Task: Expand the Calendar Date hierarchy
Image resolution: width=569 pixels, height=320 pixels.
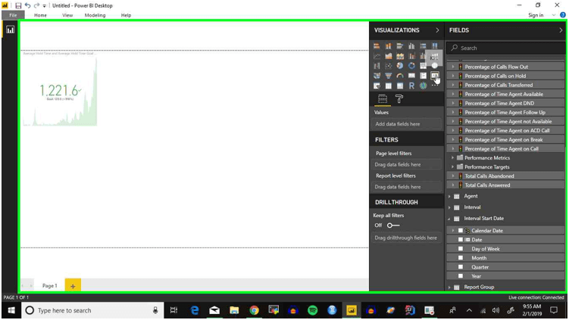Action: (453, 231)
